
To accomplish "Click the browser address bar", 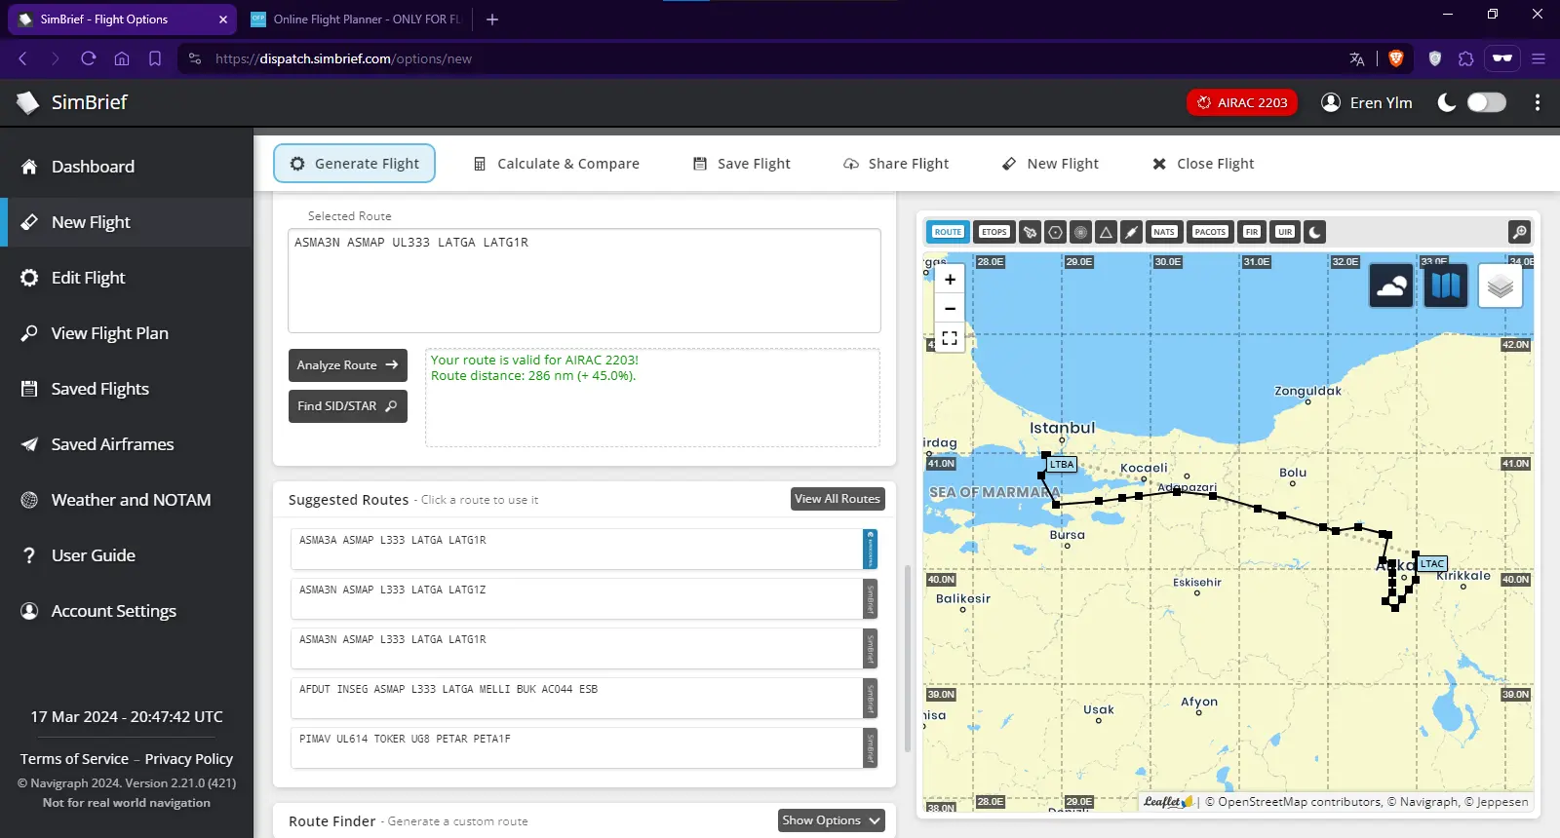I will (760, 58).
